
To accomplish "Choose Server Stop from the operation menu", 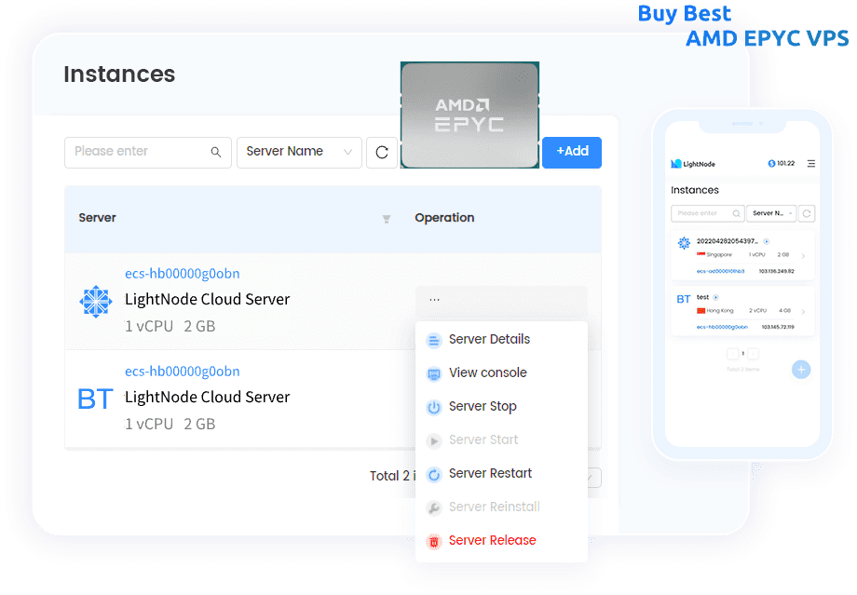I will tap(483, 407).
